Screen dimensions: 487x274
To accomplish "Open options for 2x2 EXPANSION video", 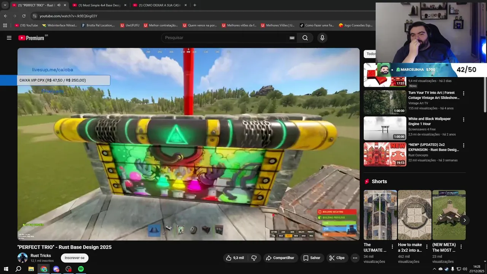I will [463, 145].
